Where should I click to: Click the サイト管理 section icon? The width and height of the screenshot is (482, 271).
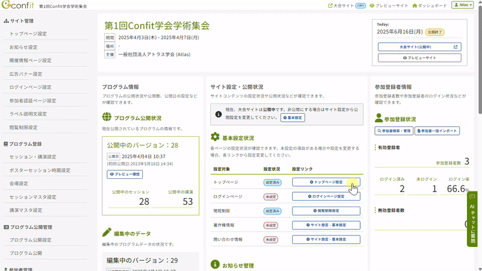click(6, 21)
